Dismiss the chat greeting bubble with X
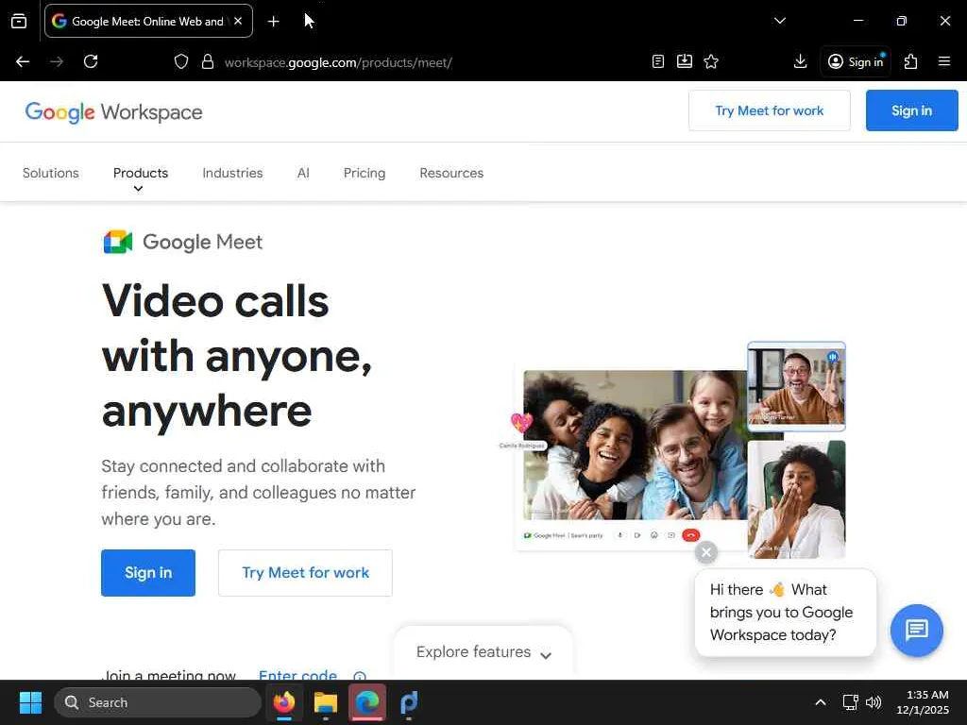Screen dimensions: 967x725 pos(706,552)
